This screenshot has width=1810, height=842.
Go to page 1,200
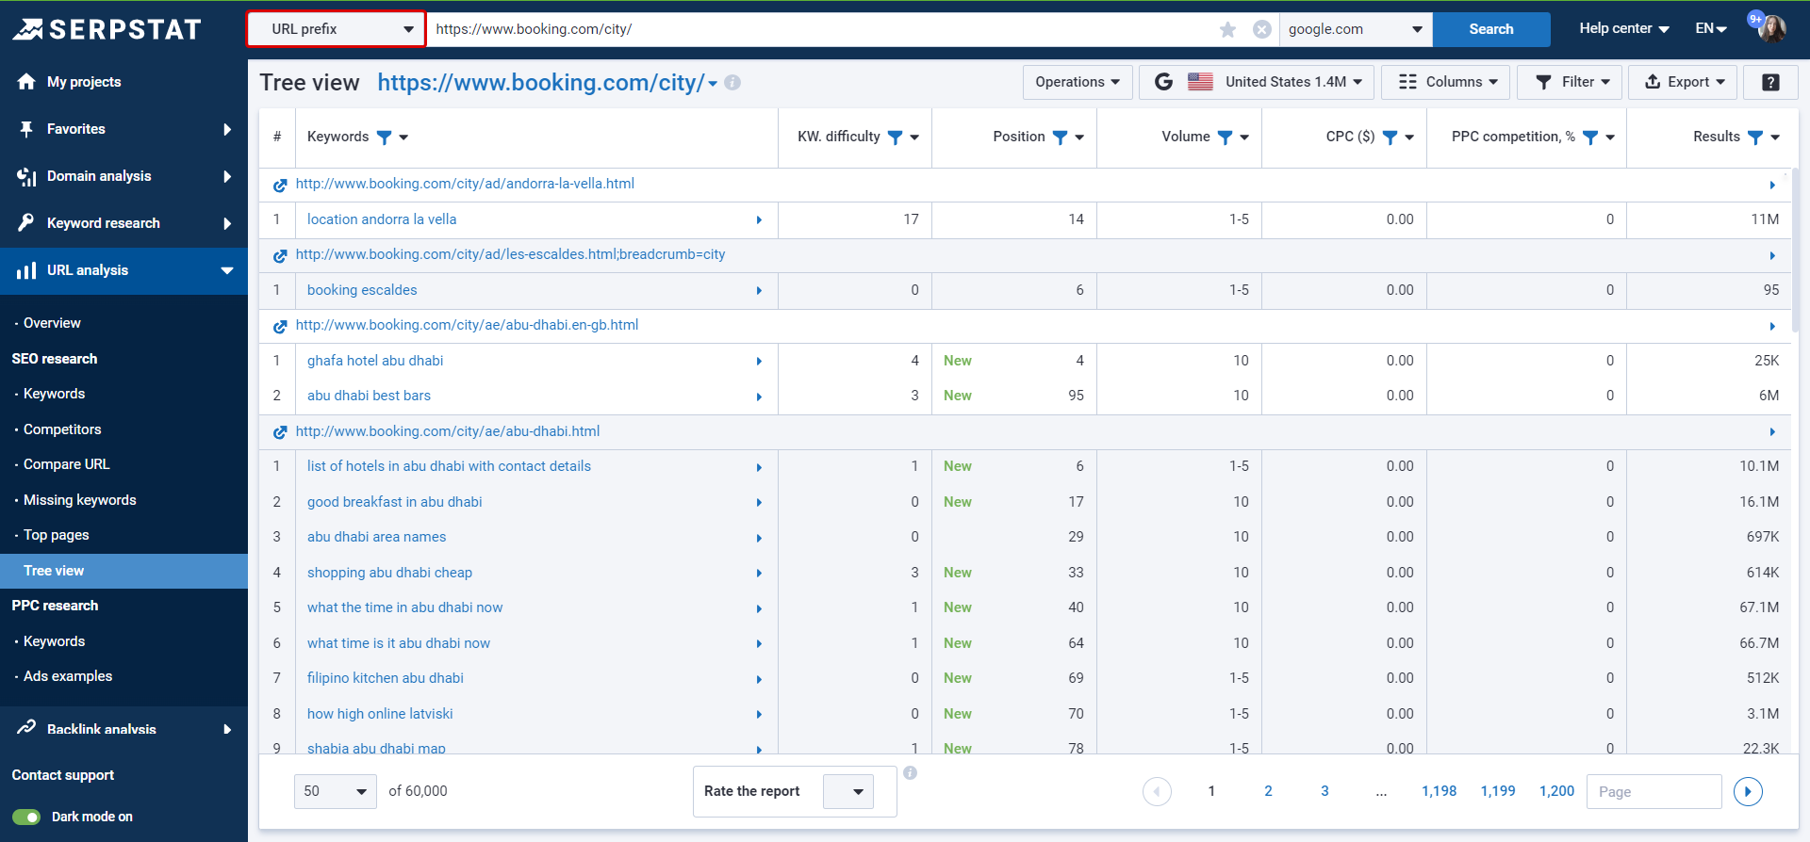(1556, 791)
